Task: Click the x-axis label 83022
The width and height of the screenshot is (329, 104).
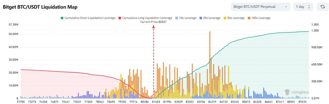Action: pyautogui.click(x=190, y=102)
